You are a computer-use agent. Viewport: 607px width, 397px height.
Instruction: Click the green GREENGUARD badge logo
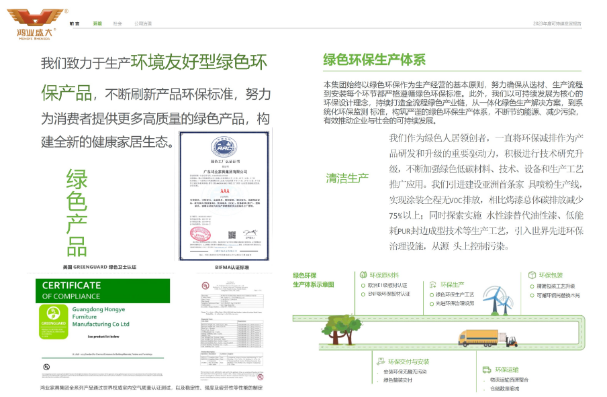coord(53,319)
